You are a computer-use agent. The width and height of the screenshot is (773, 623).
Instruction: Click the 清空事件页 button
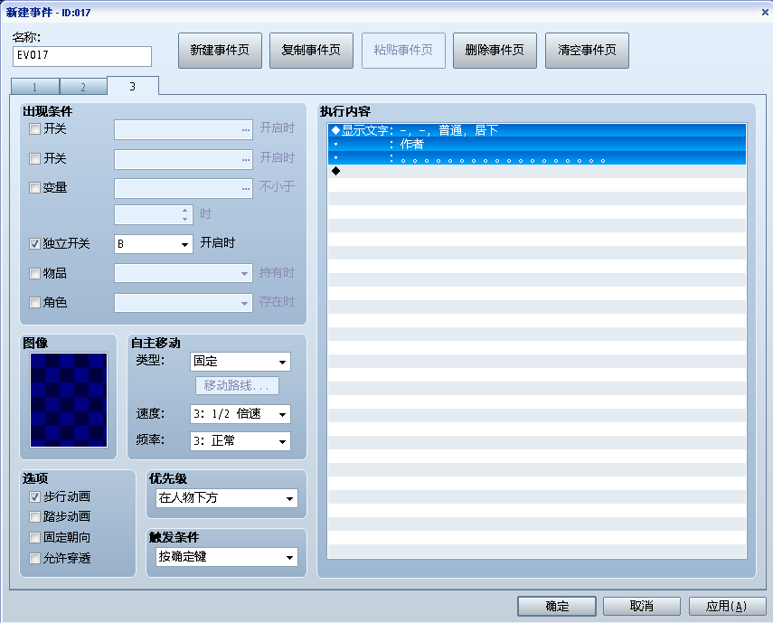[587, 51]
